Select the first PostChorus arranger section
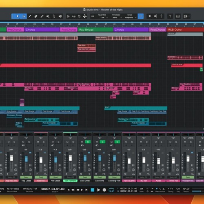 [x=69, y=29]
